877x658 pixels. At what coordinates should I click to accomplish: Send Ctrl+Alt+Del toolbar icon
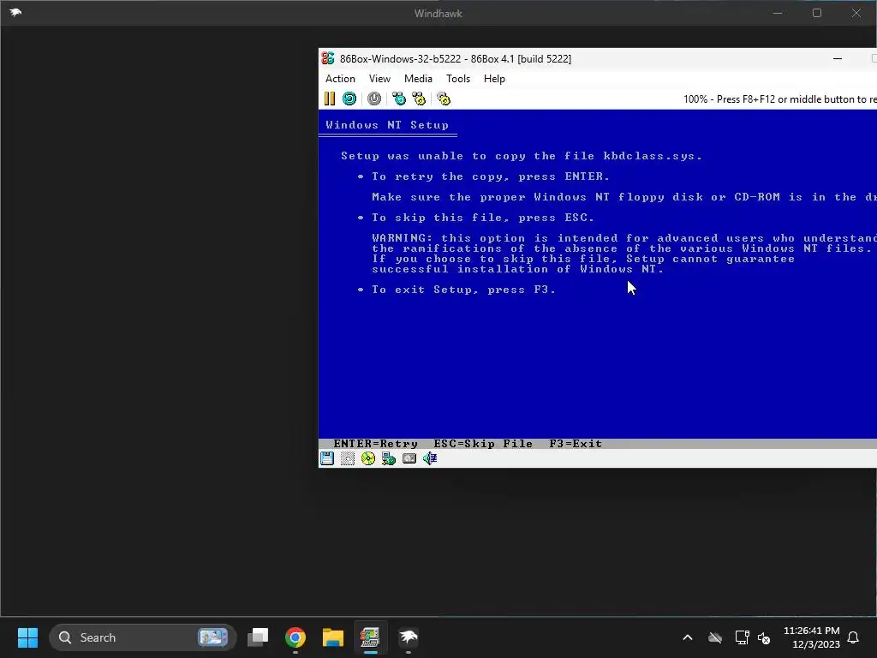[399, 99]
